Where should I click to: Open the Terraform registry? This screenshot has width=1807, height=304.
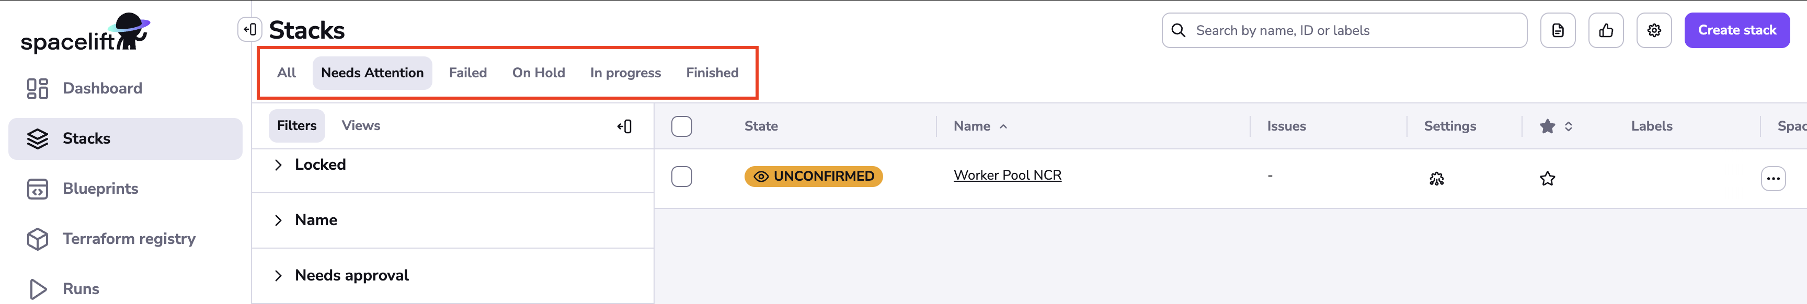(129, 238)
